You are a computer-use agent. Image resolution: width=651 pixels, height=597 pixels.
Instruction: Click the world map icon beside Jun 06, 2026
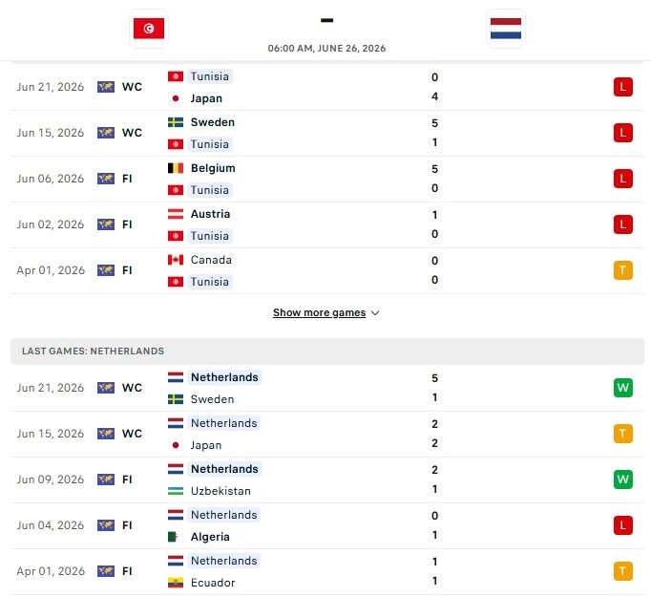(106, 179)
